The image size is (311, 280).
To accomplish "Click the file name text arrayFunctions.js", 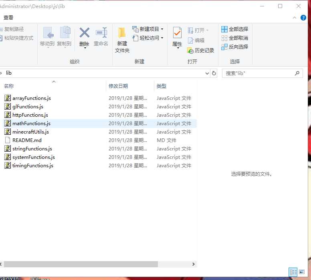I will [x=32, y=98].
